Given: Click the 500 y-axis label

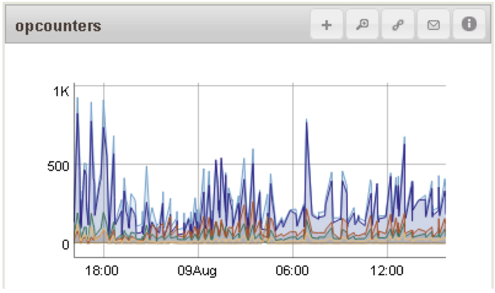Looking at the screenshot, I should (58, 166).
